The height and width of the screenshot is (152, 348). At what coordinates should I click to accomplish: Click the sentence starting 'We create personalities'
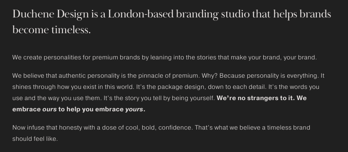click(165, 57)
